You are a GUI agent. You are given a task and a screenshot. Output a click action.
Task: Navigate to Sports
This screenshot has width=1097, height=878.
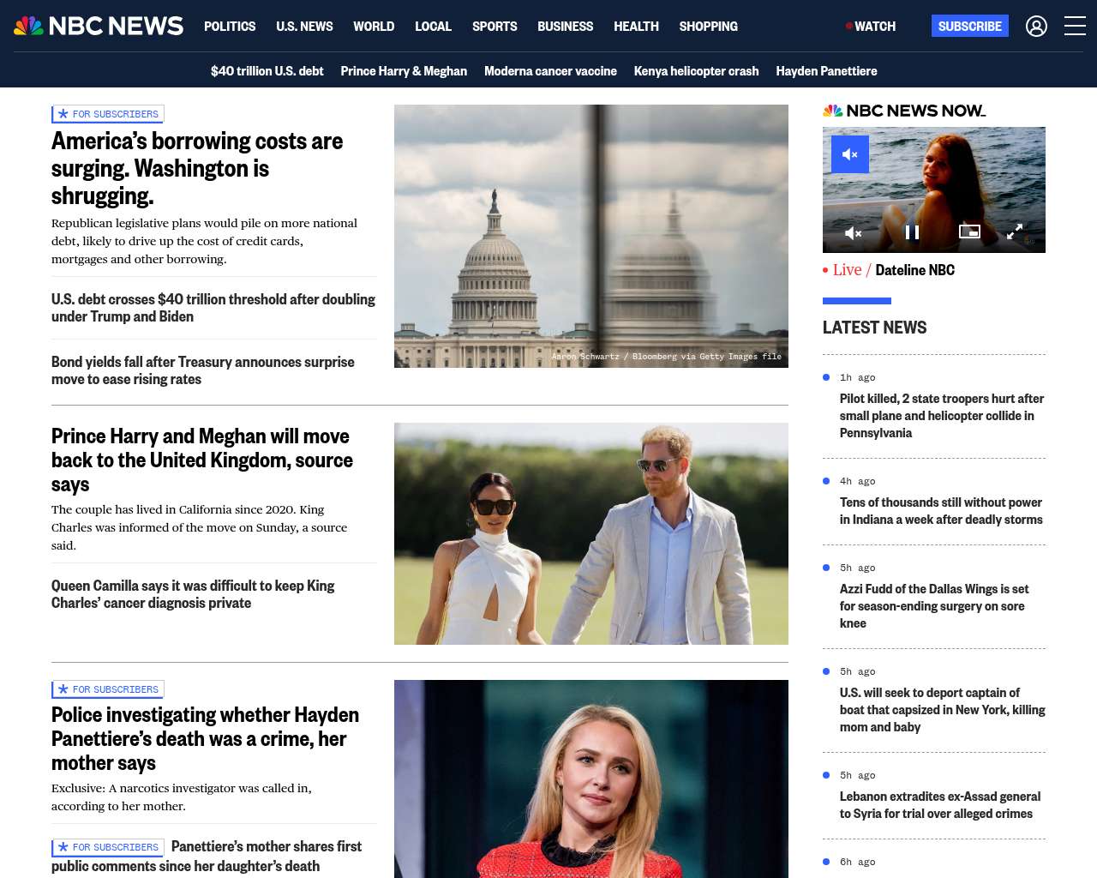495,27
